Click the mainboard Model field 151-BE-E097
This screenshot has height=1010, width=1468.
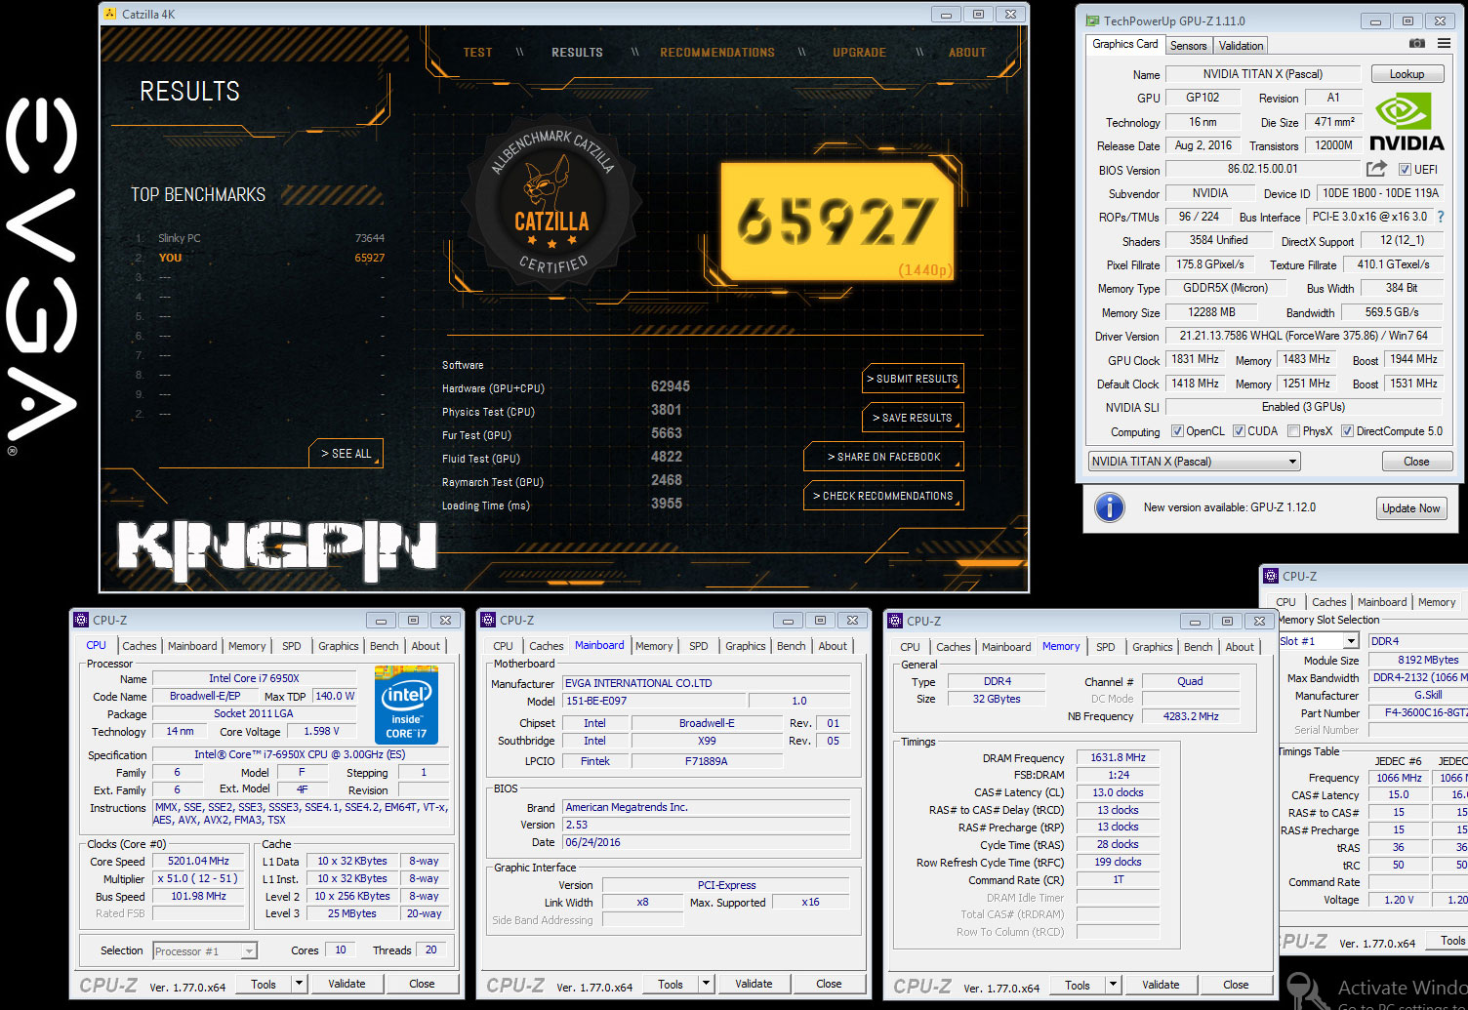point(654,701)
